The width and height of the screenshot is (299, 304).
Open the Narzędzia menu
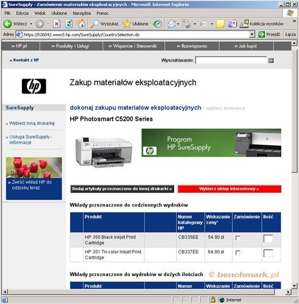82,13
